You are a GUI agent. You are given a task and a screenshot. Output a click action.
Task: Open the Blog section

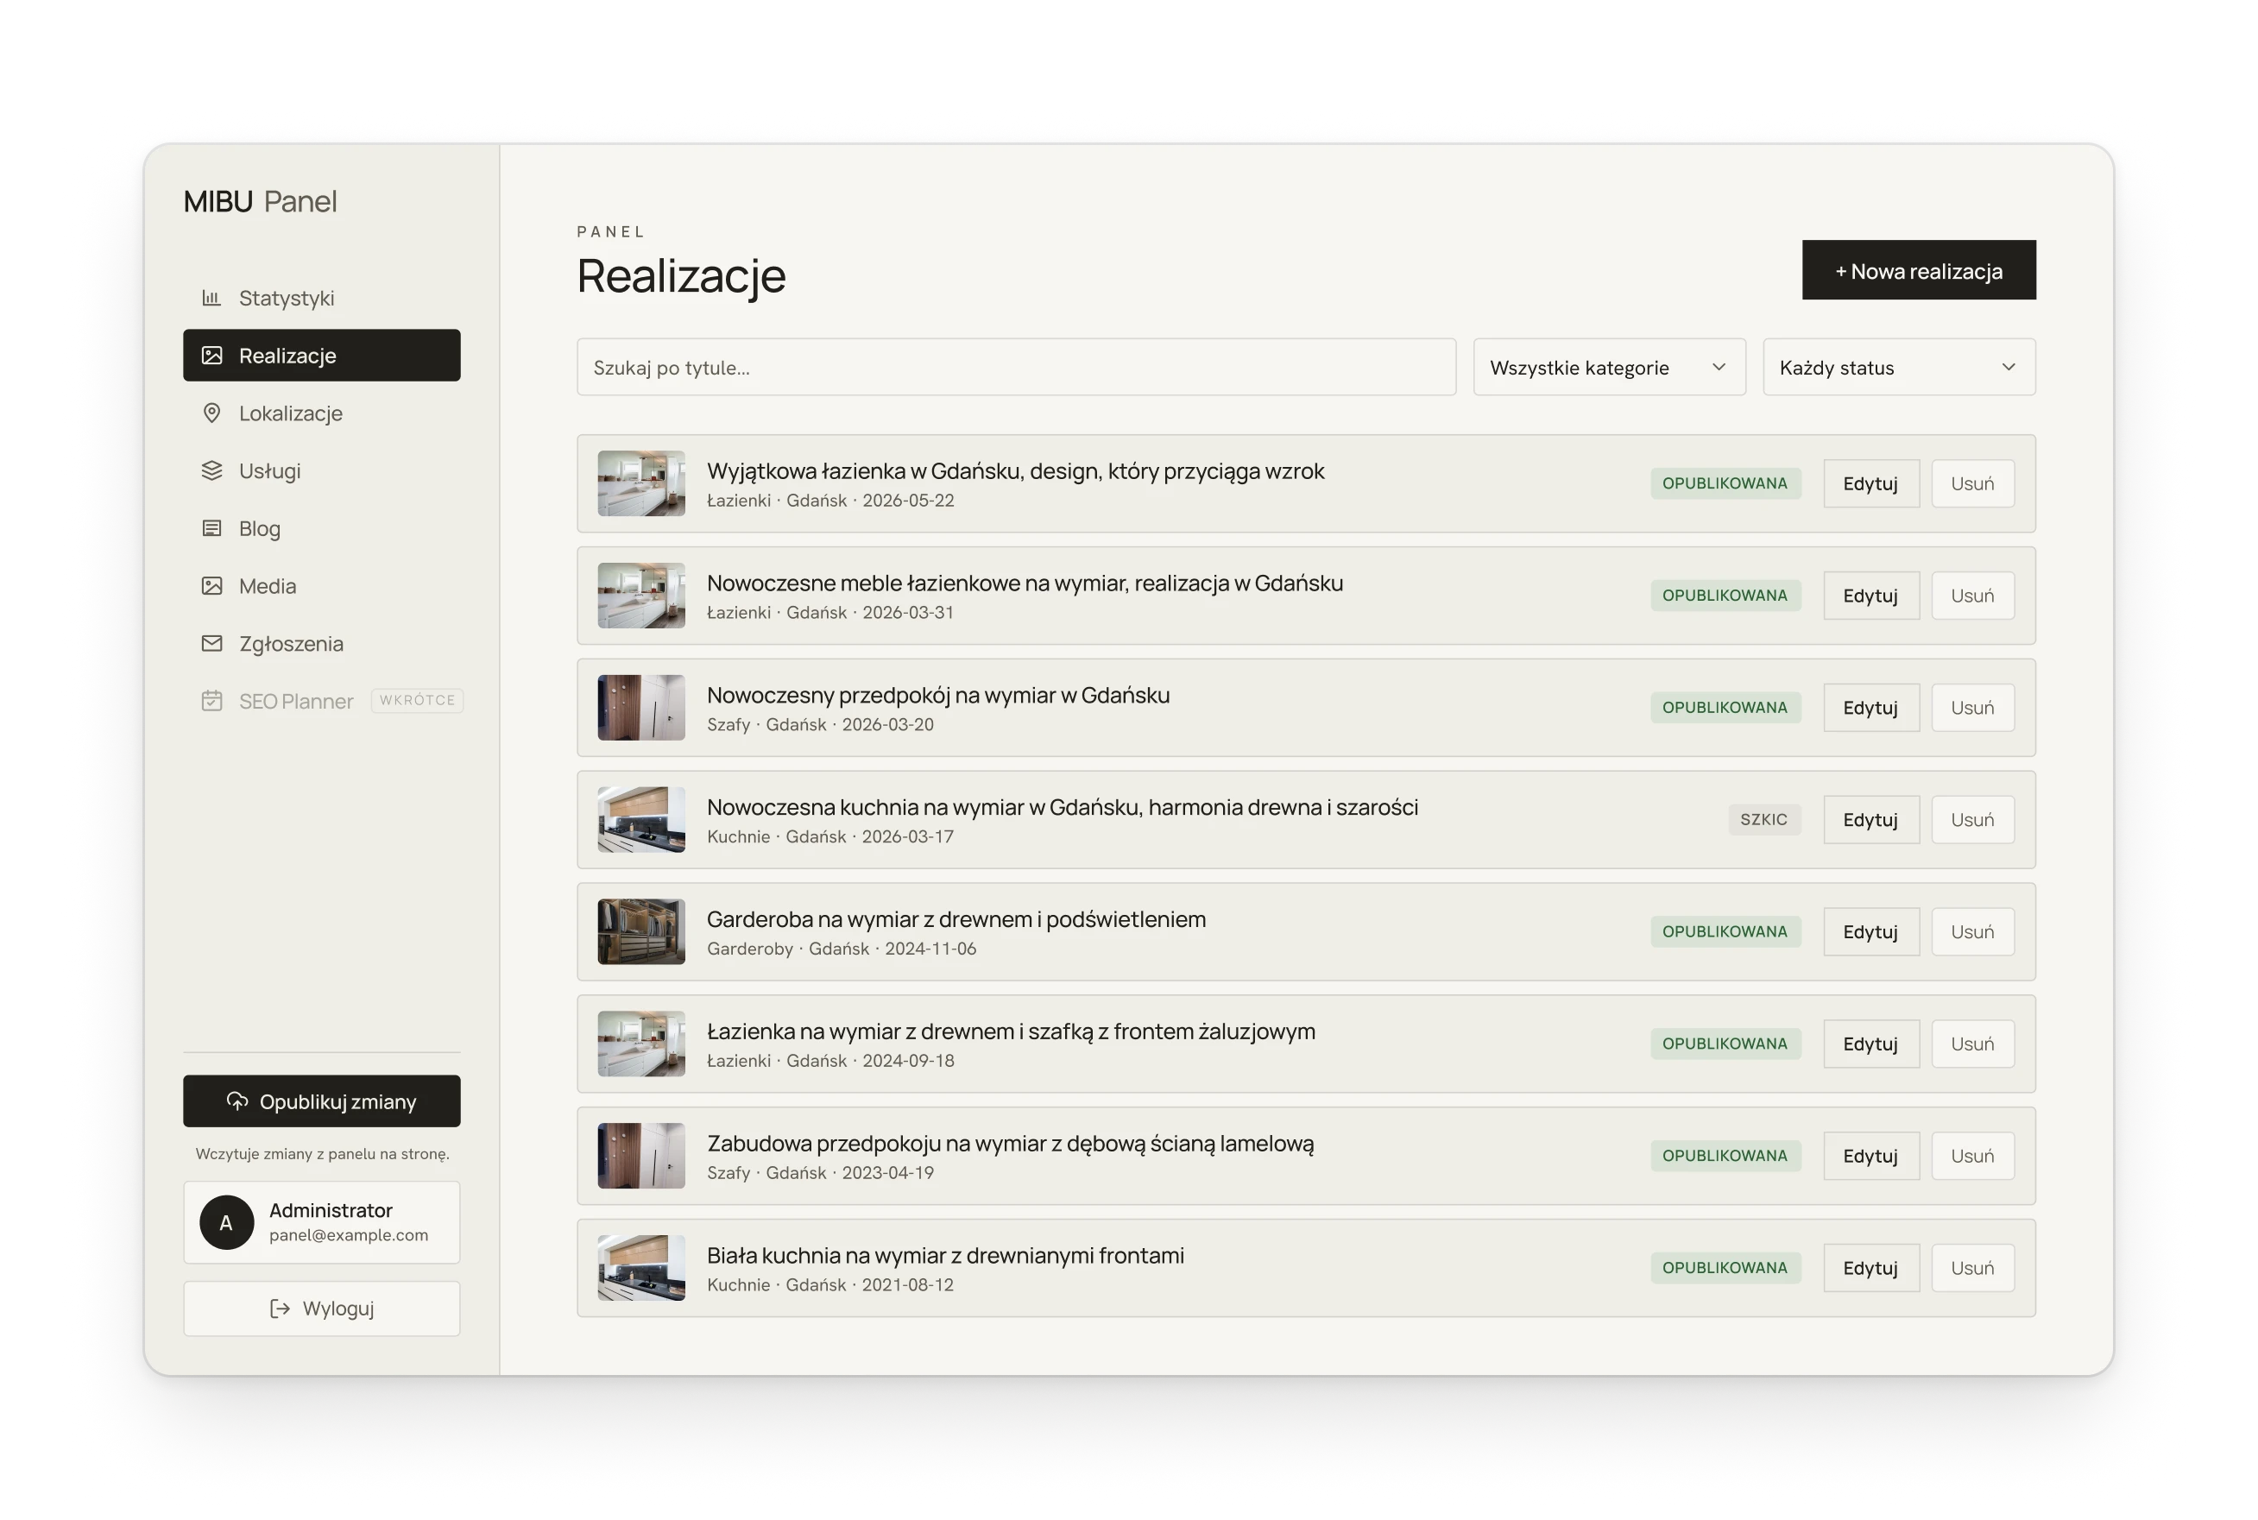322,528
